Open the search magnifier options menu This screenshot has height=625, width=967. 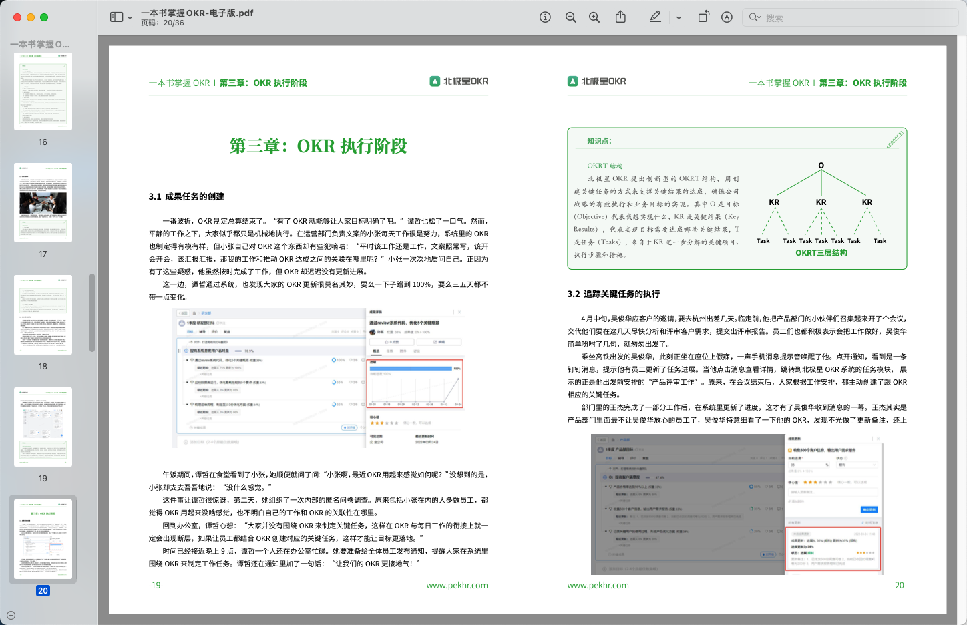coord(755,17)
